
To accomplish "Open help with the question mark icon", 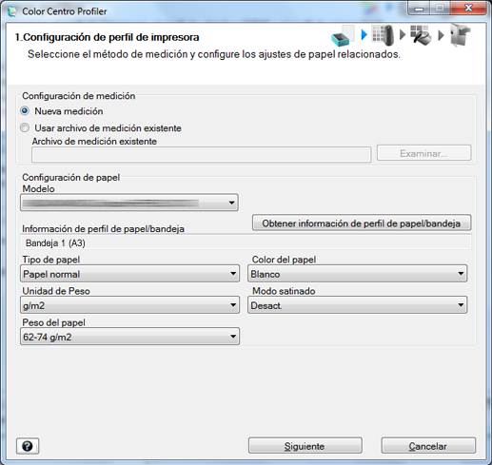I will (x=28, y=446).
